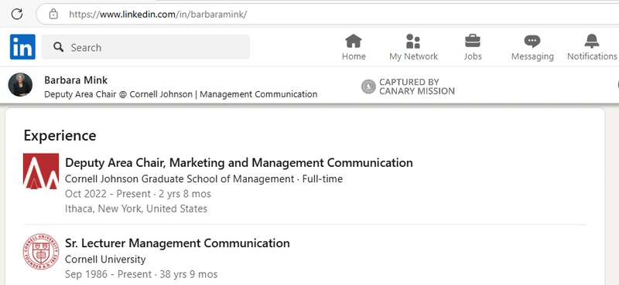Open the Cornell University company link
The height and width of the screenshot is (285, 619).
click(105, 260)
